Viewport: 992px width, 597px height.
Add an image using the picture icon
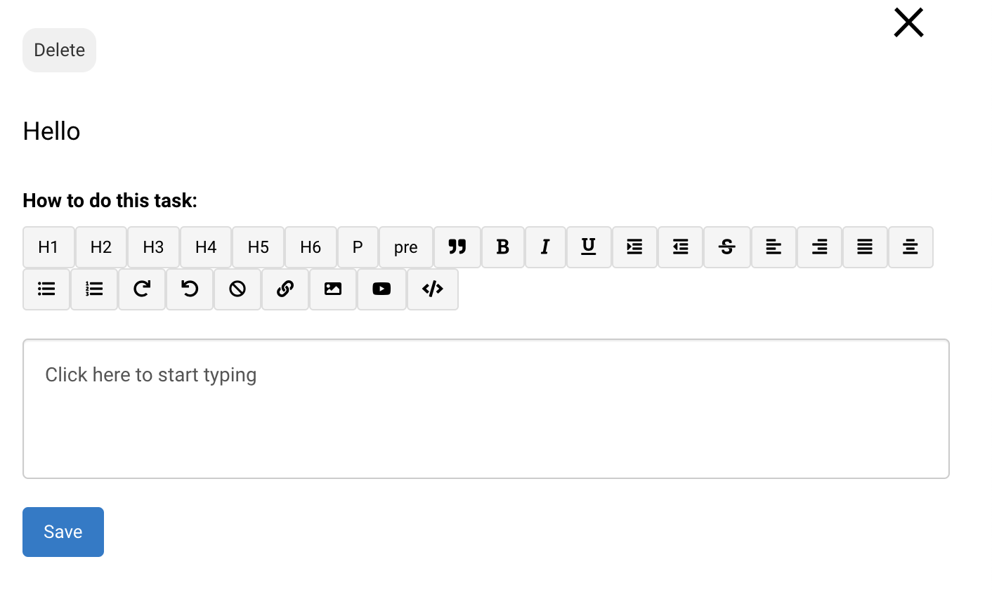coord(333,289)
